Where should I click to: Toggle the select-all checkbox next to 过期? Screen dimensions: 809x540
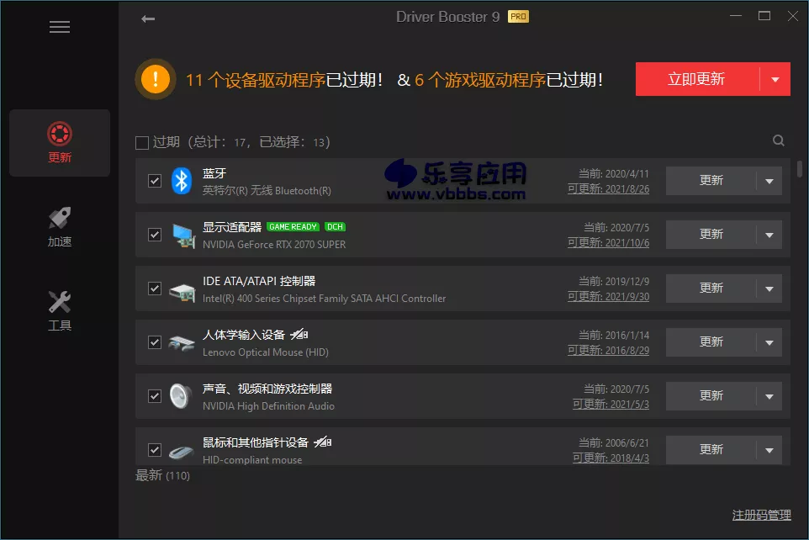coord(141,142)
